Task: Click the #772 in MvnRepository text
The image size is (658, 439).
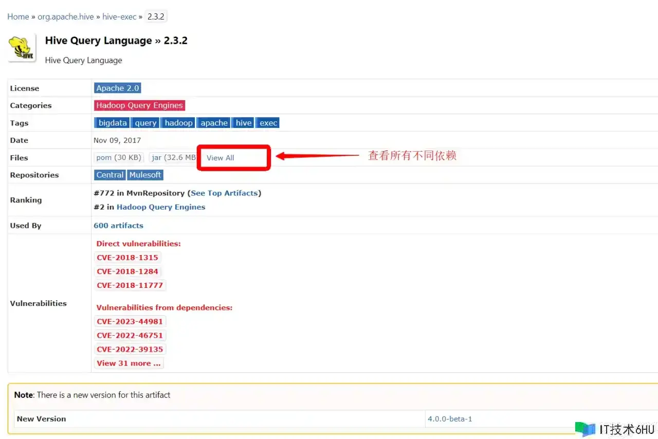Action: [x=139, y=193]
